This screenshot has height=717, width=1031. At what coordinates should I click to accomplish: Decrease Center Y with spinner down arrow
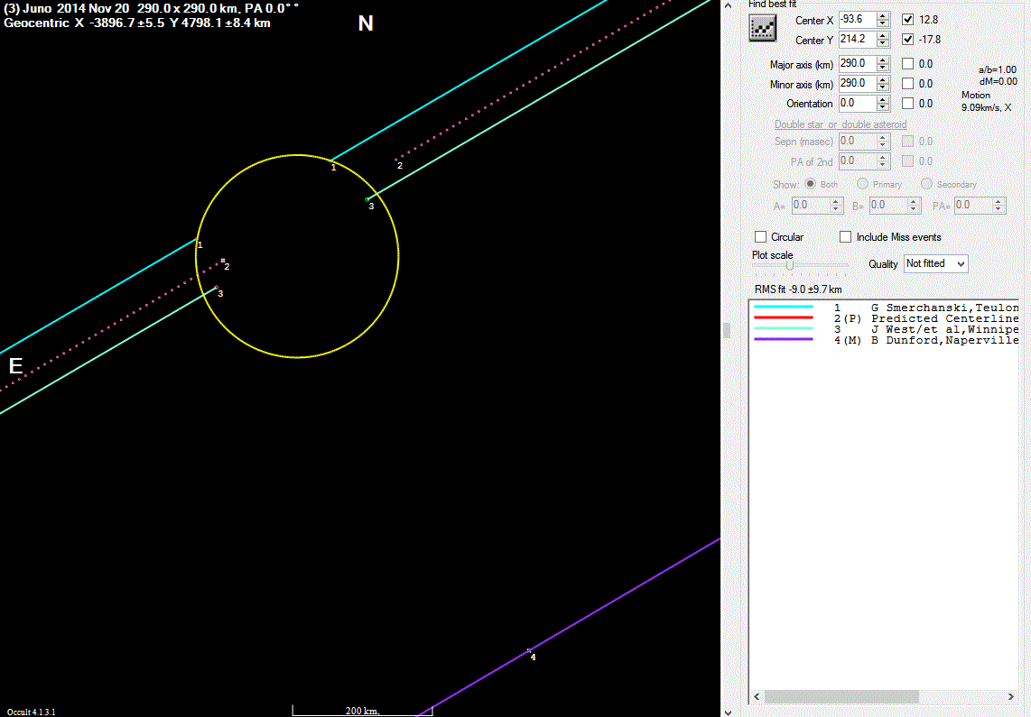tap(883, 44)
